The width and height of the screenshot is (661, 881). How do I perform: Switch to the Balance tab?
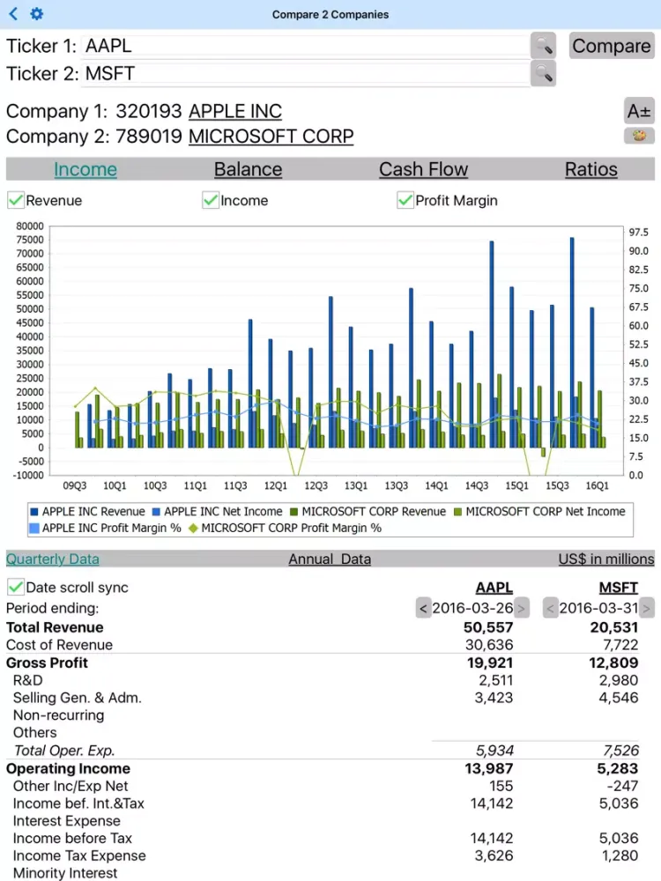click(248, 169)
